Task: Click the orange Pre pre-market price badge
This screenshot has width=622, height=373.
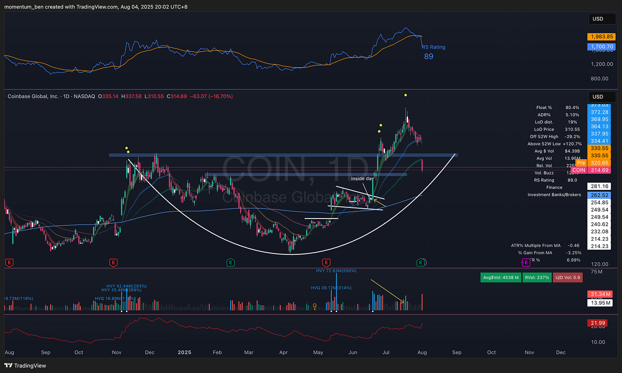Action: [581, 163]
